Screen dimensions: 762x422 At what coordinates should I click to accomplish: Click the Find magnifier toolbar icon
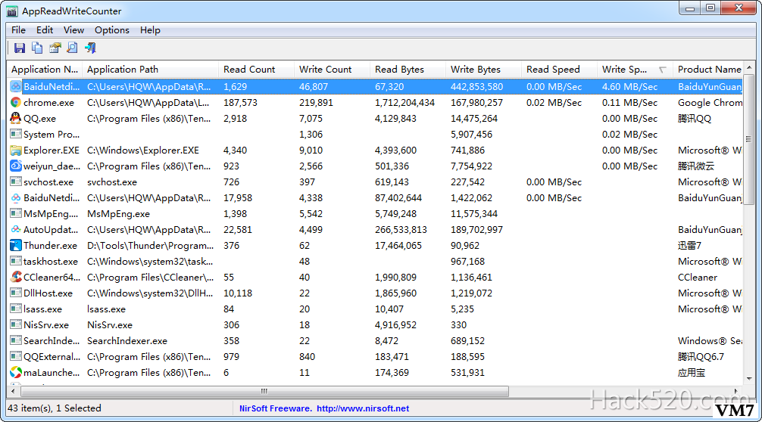click(73, 48)
